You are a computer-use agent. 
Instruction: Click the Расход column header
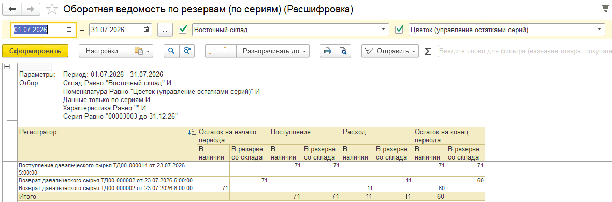point(376,136)
